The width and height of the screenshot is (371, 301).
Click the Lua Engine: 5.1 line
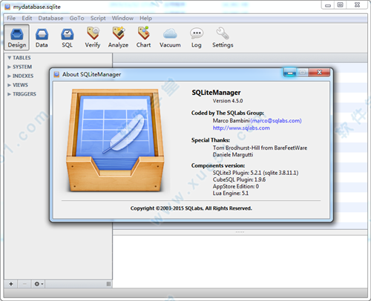coord(231,193)
